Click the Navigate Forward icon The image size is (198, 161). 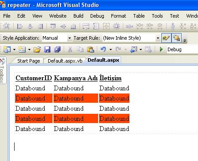(148, 49)
